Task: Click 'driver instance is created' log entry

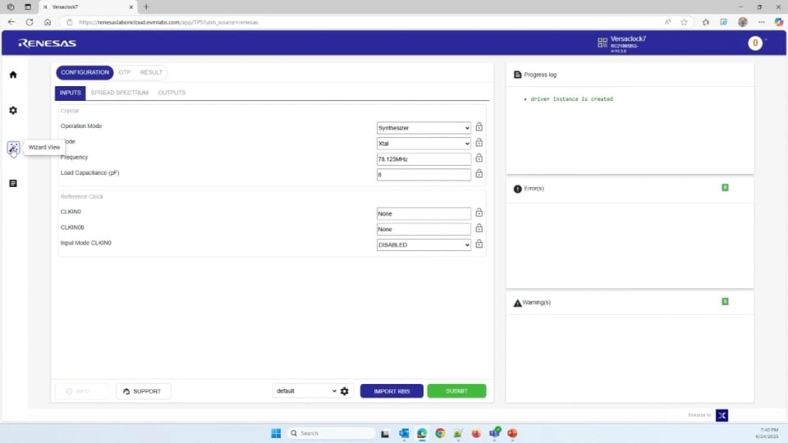Action: 571,99
